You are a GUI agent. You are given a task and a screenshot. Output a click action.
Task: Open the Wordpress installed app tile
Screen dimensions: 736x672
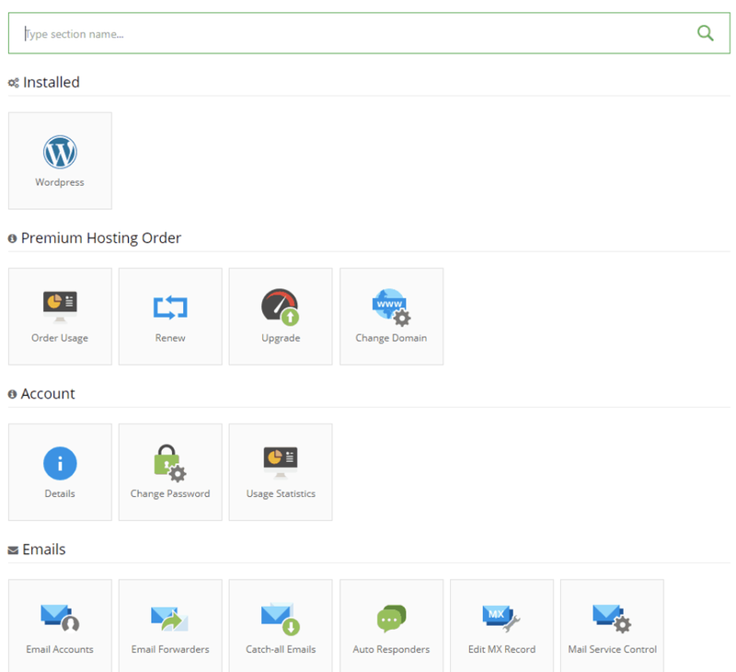click(x=60, y=160)
